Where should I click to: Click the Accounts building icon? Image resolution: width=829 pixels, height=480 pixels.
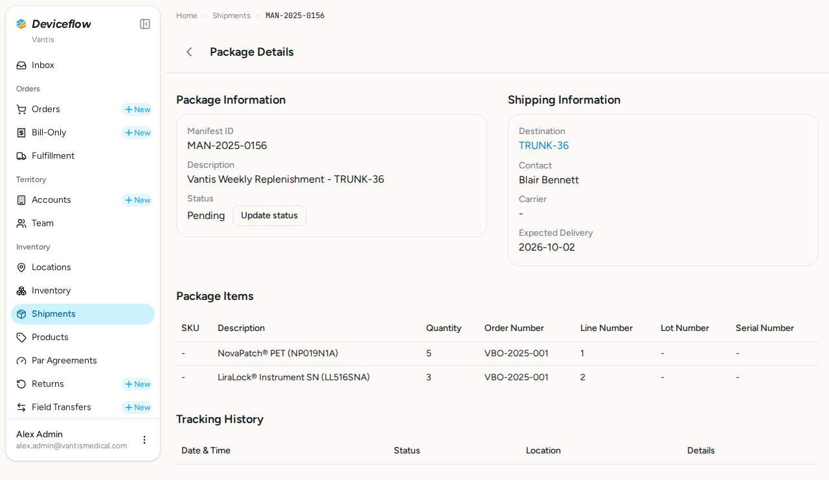click(21, 200)
